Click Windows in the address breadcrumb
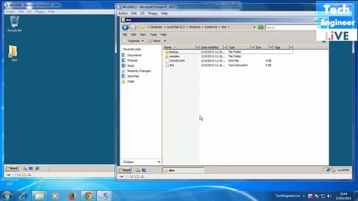Screen dimensions: 358x201 [195, 27]
